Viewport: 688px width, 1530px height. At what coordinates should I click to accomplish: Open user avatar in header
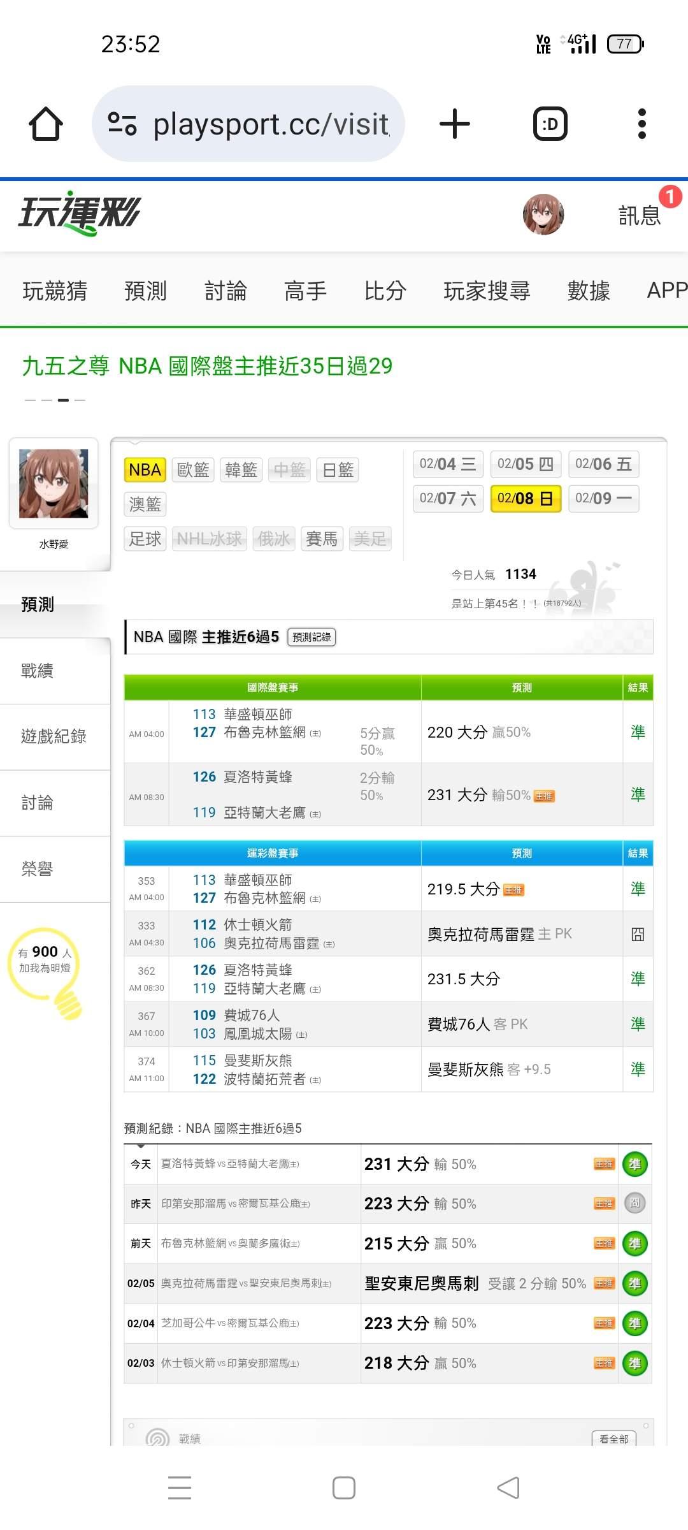coord(543,215)
